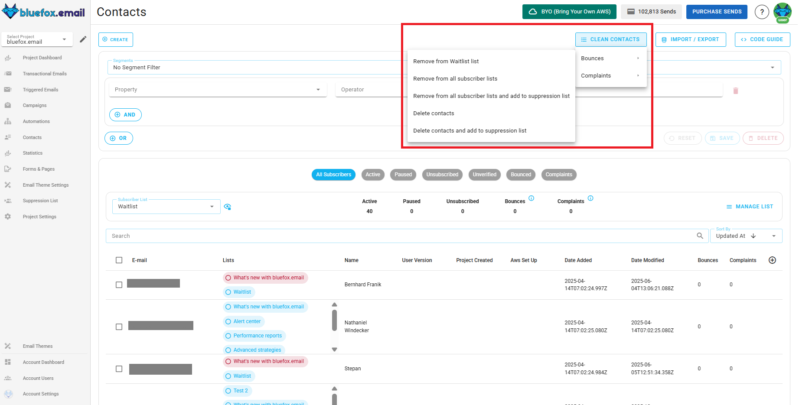The width and height of the screenshot is (799, 405).
Task: Choose Delete contacts from the menu
Action: click(x=434, y=113)
